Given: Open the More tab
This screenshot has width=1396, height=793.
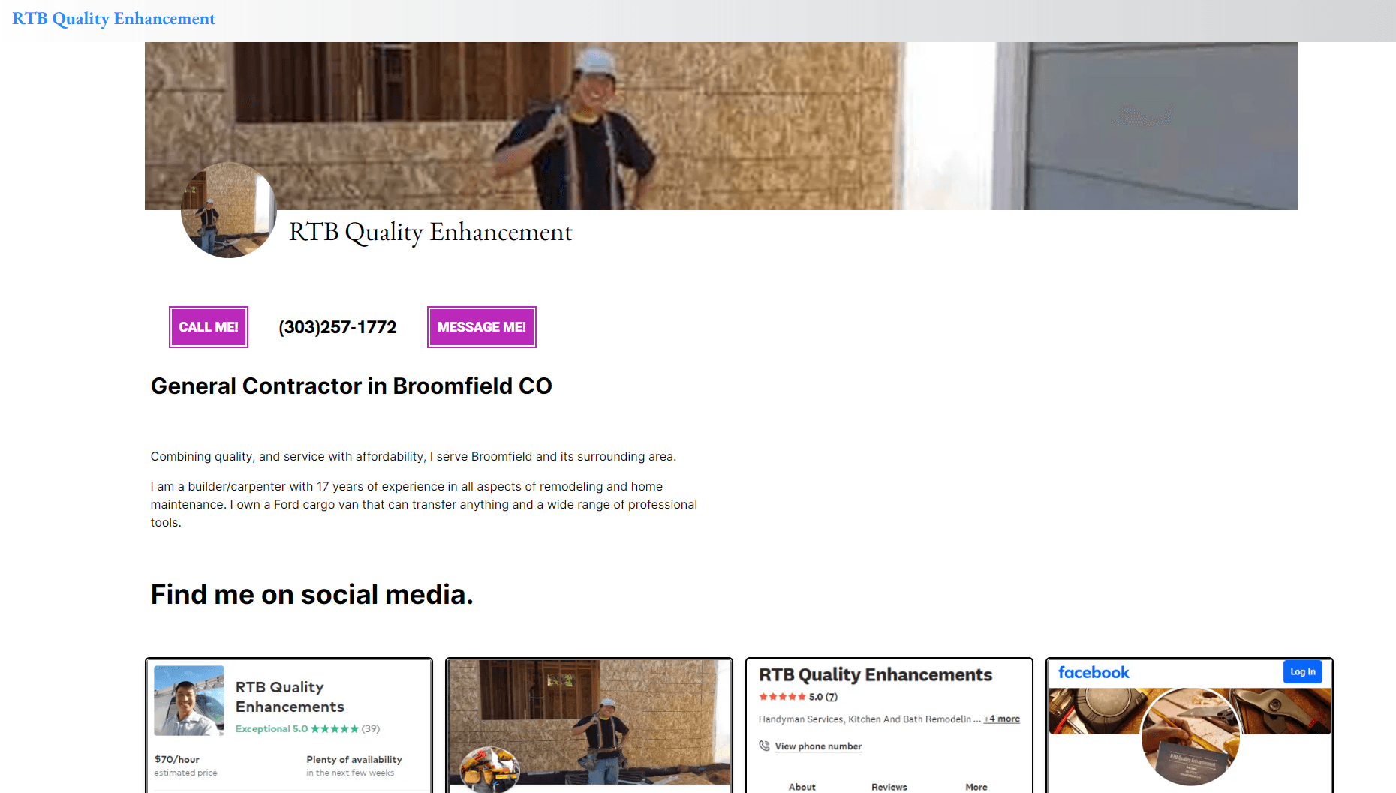Looking at the screenshot, I should [976, 787].
